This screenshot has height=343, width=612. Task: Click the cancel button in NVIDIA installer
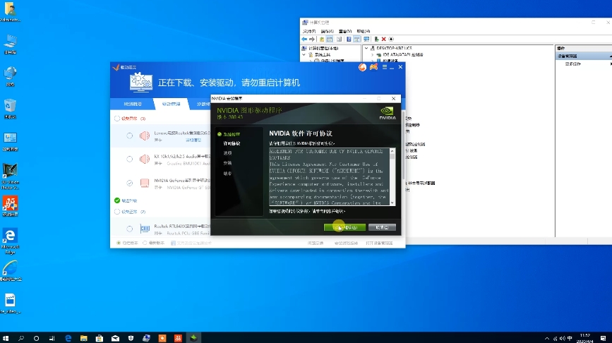(x=382, y=227)
